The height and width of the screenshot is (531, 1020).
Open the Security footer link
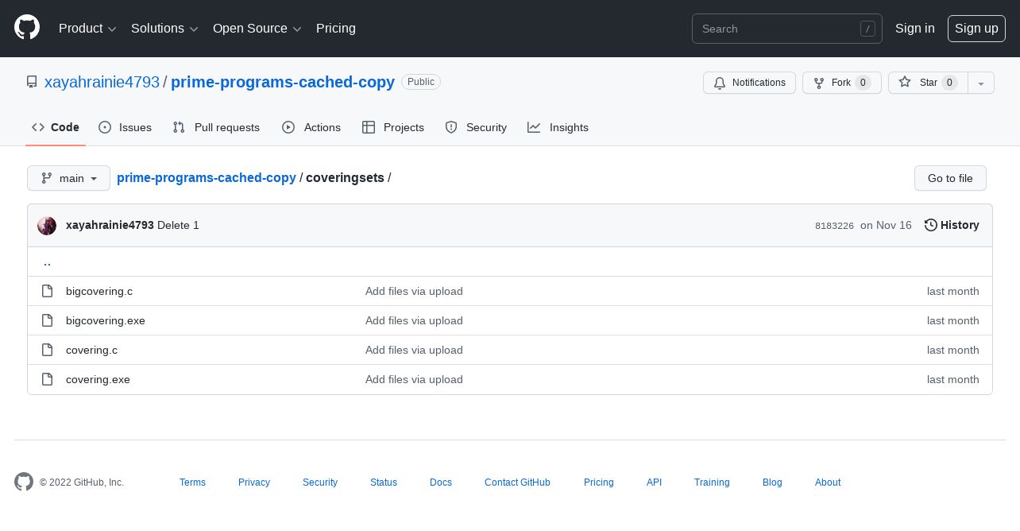point(320,483)
